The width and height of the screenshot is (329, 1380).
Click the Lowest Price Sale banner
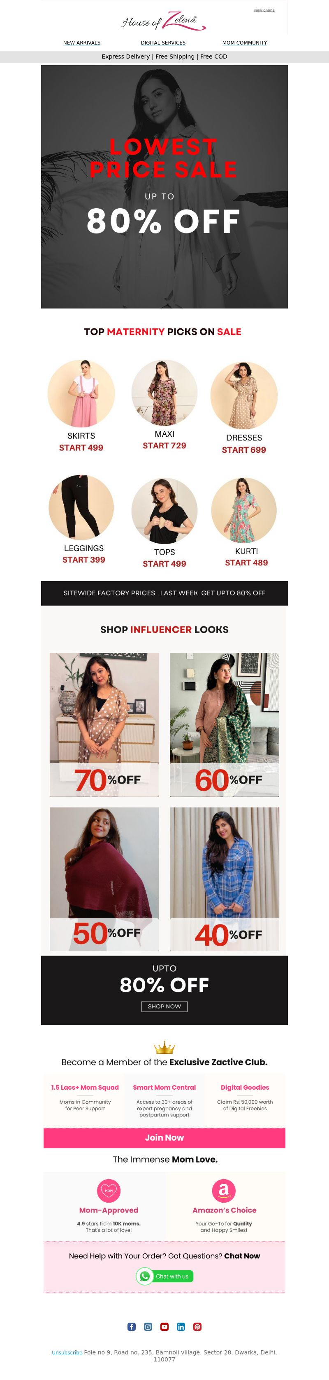[x=164, y=186]
